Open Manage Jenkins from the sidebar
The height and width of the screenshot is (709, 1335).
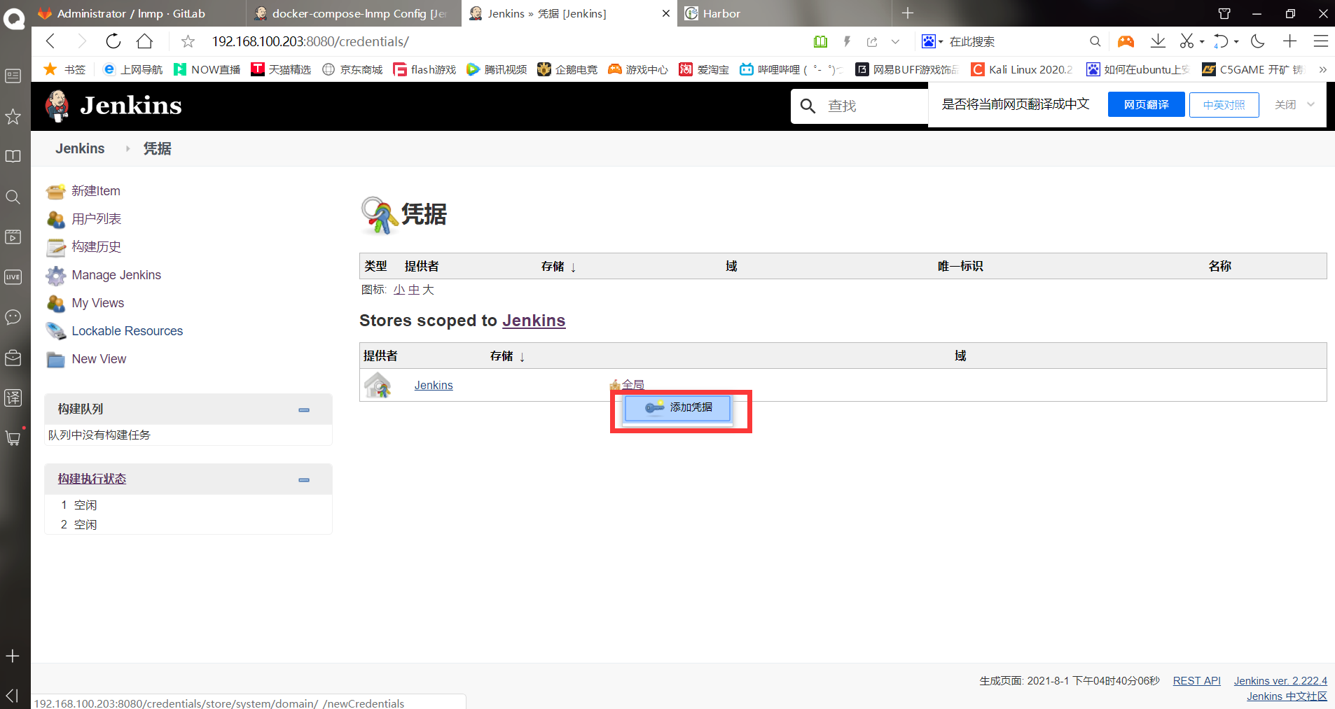pyautogui.click(x=116, y=275)
